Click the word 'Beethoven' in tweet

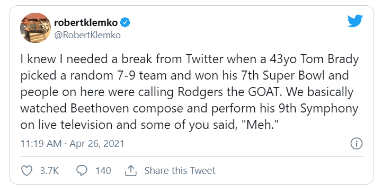tap(100, 108)
